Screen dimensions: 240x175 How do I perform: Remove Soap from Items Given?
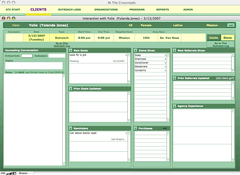point(165,55)
